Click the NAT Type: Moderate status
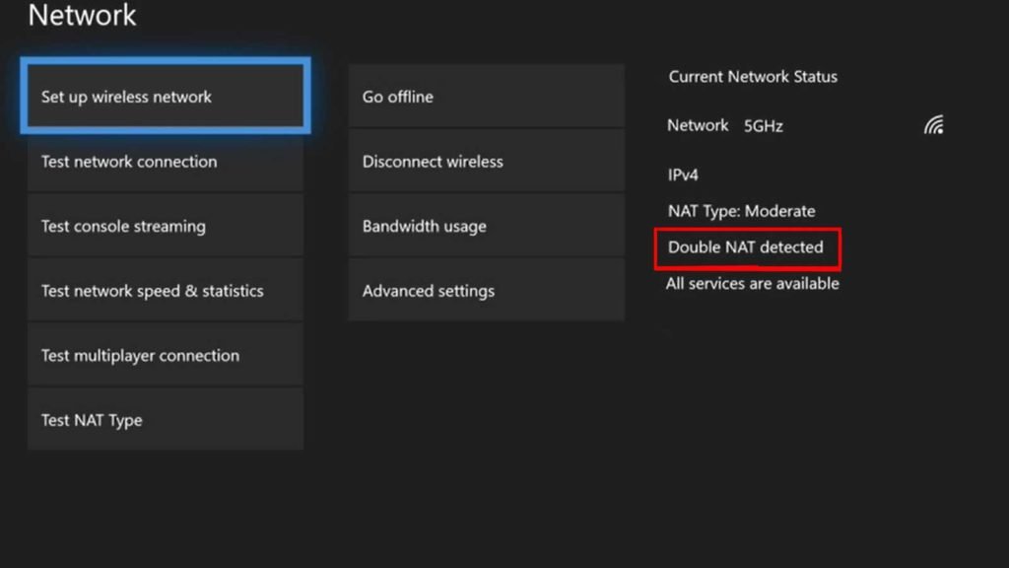 pyautogui.click(x=741, y=211)
